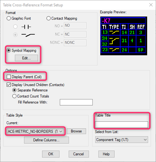Choose the normally open contact graphic option
The image size is (156, 162).
pos(15,27)
